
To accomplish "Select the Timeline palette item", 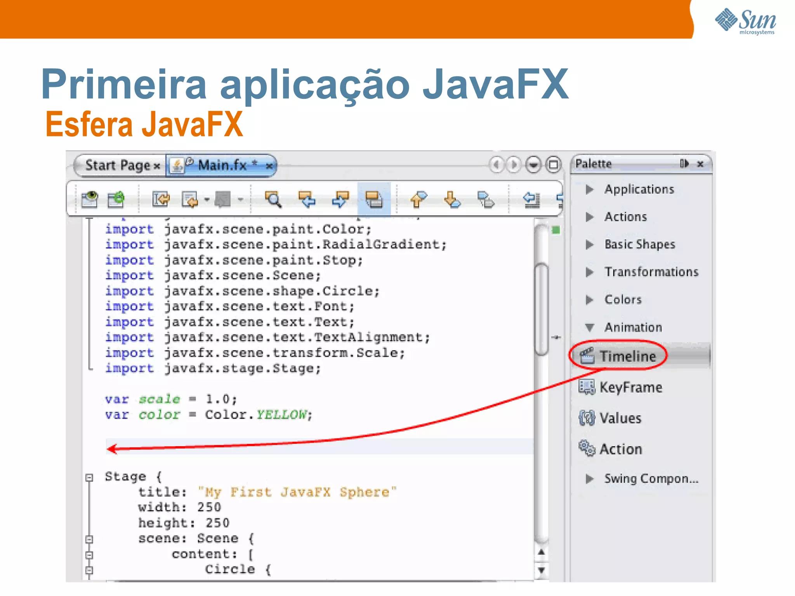I will [642, 356].
